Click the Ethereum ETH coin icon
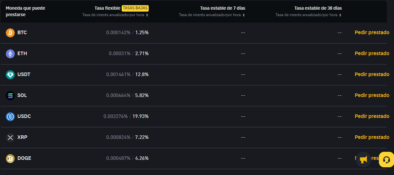Screen dimensions: 394x175 pyautogui.click(x=10, y=53)
